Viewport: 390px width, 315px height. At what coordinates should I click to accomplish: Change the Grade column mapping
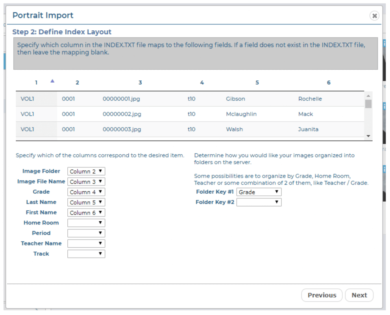(86, 192)
